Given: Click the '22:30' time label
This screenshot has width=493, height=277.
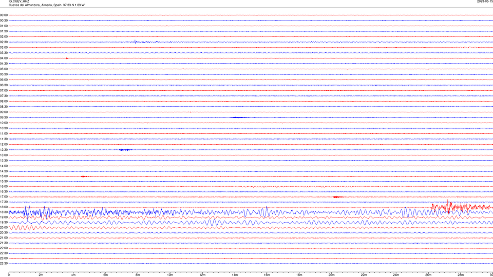Looking at the screenshot, I should click(4, 253).
